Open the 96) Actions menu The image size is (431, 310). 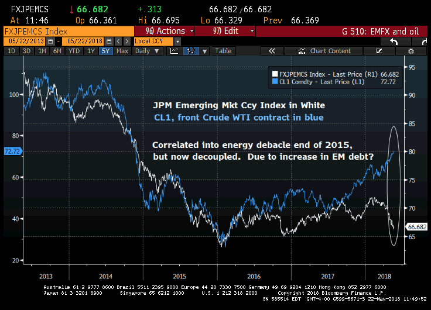[165, 31]
